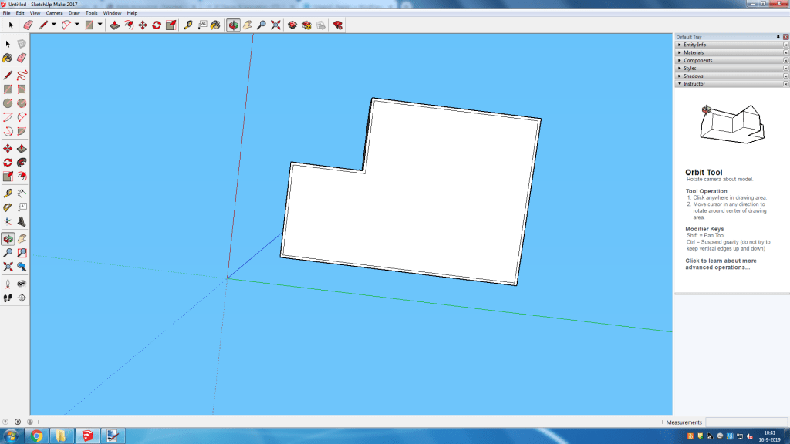The height and width of the screenshot is (444, 790).
Task: Expand the Entity Info panel
Action: (x=695, y=45)
